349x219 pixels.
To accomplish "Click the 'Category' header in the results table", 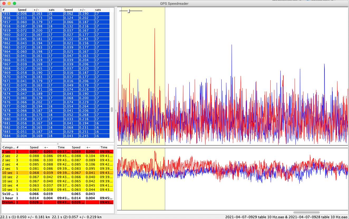I will point(8,148).
